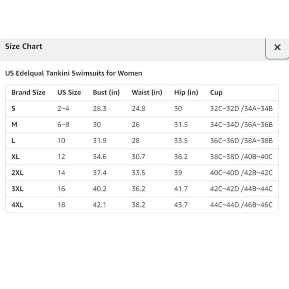
Task: Select the Cup column header
Action: click(x=216, y=93)
